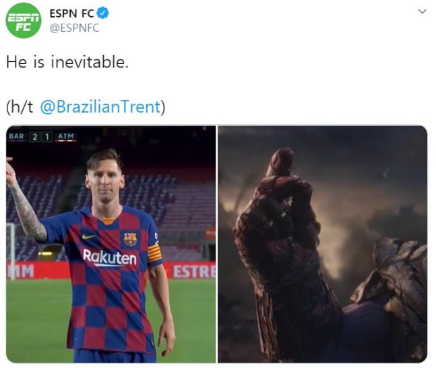436x368 pixels.
Task: Open the right gauntlet movie image
Action: [x=323, y=244]
